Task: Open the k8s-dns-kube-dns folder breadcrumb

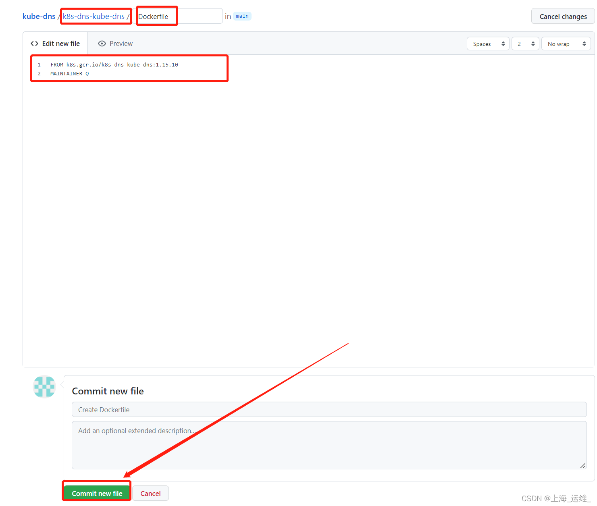Action: tap(94, 17)
